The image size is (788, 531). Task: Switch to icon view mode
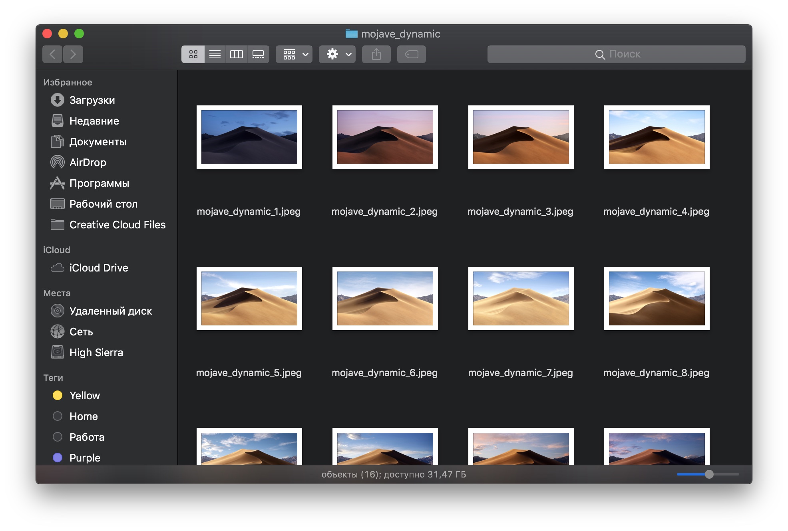click(193, 54)
